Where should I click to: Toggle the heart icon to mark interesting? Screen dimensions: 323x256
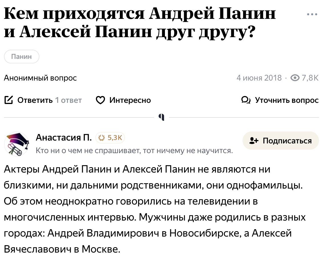[100, 100]
